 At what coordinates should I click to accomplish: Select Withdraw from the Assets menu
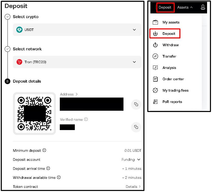click(x=170, y=45)
